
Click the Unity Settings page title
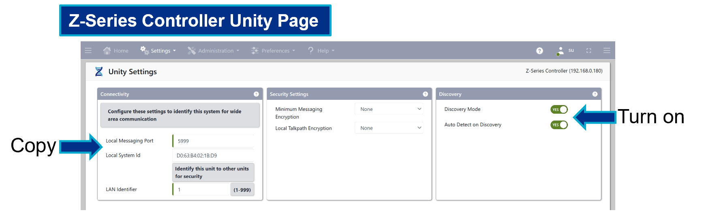click(133, 72)
